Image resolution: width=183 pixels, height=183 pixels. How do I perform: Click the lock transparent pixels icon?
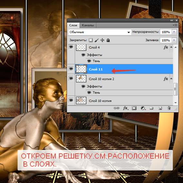coord(91,40)
